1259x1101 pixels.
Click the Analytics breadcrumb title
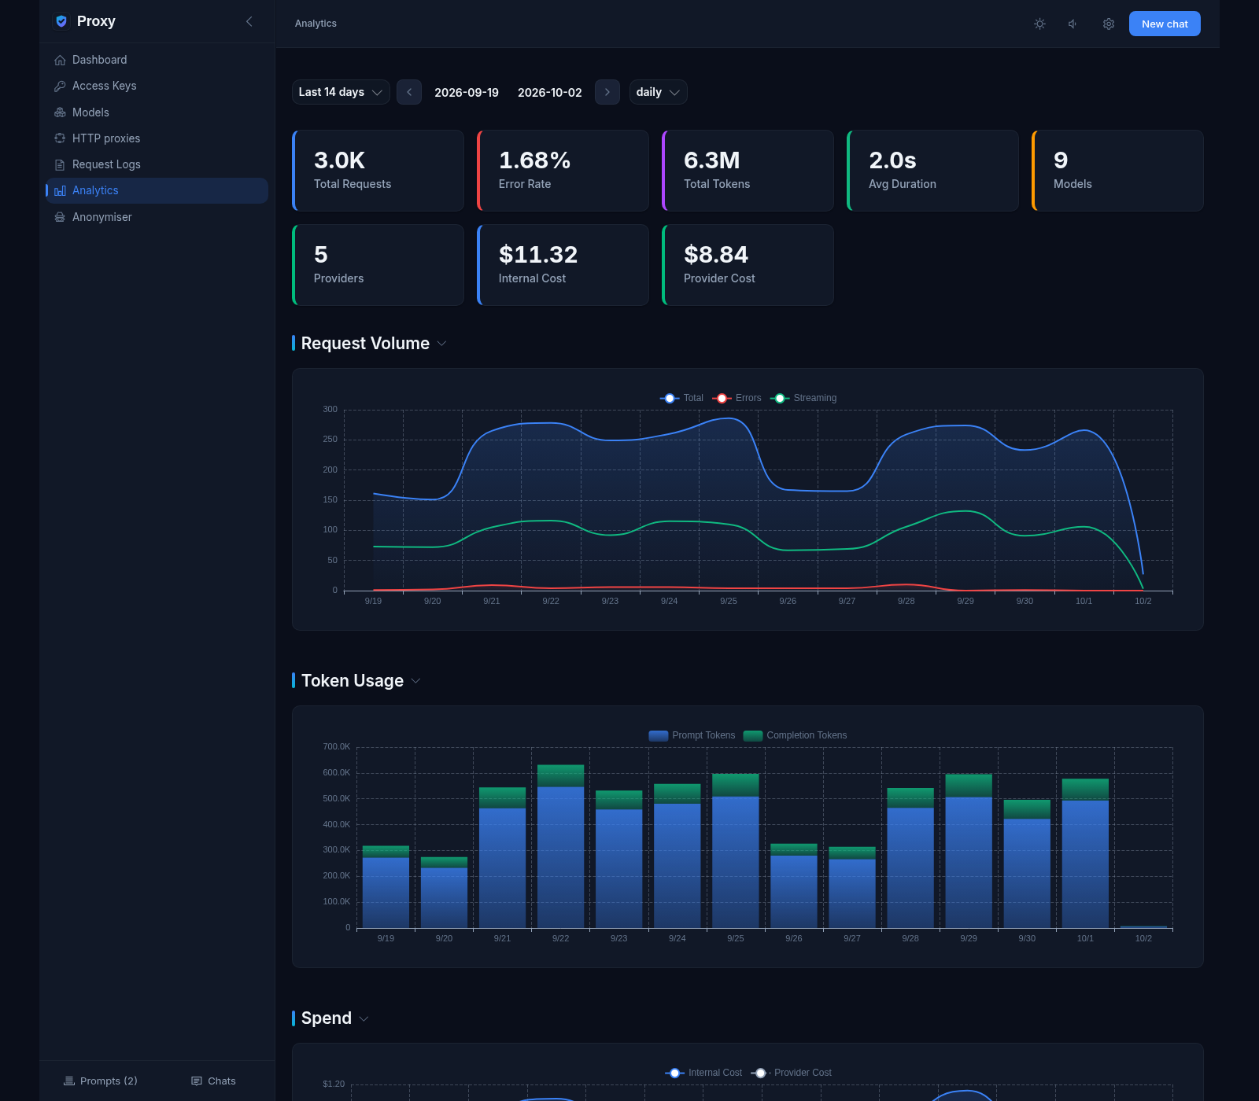316,24
